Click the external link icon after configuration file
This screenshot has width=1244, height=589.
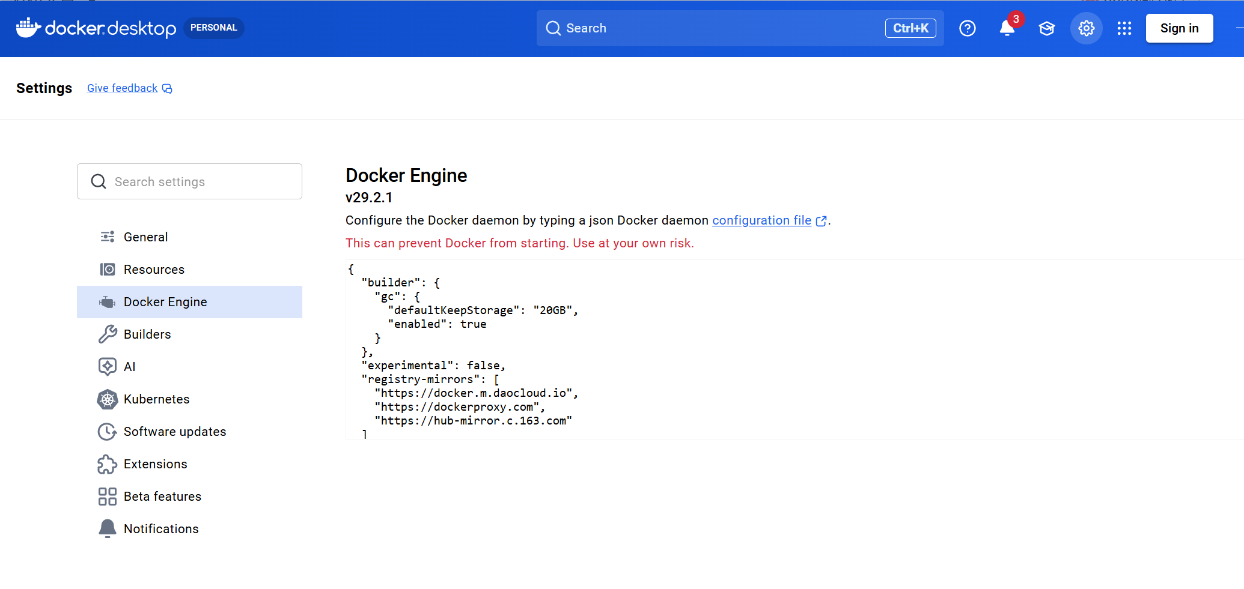click(821, 221)
